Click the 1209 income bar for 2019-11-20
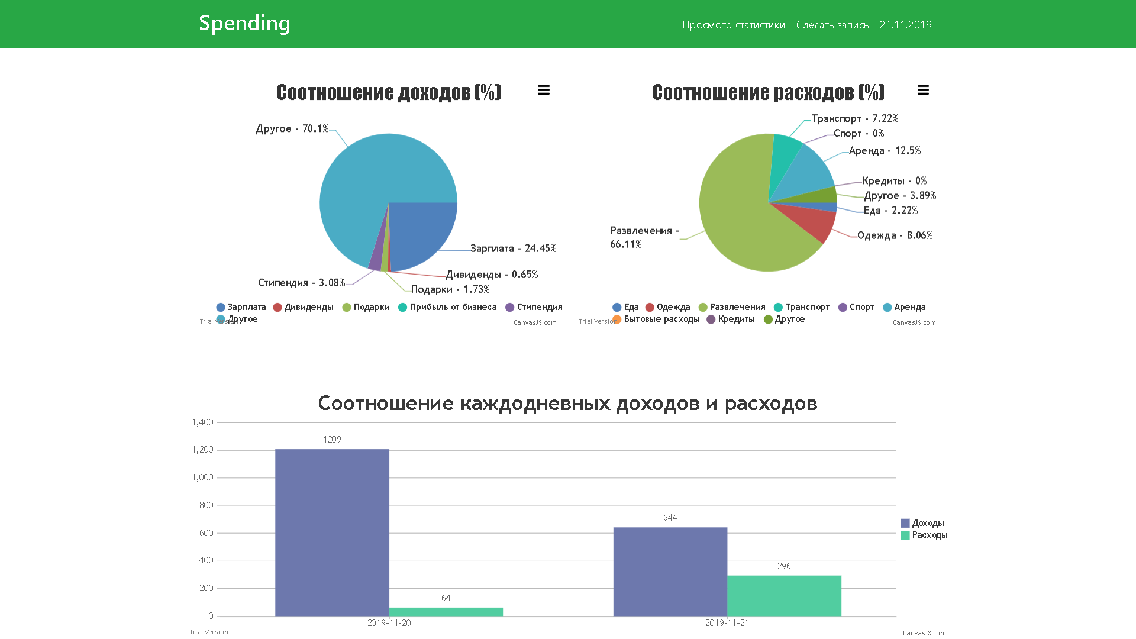The width and height of the screenshot is (1136, 639). [332, 532]
